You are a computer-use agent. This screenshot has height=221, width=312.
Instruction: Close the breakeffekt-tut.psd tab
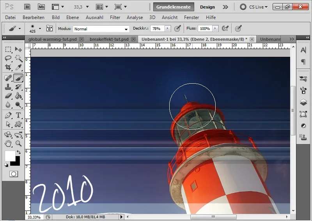(133, 39)
